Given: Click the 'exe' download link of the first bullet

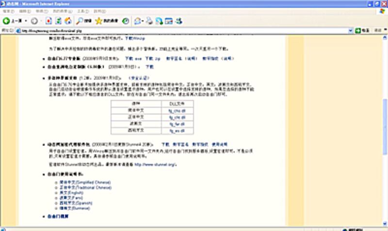Looking at the screenshot, I should tap(133, 59).
